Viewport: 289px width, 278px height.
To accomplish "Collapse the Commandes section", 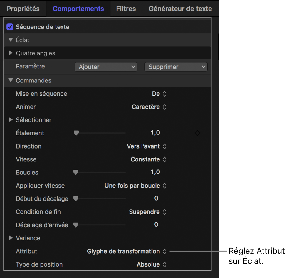I will (11, 80).
